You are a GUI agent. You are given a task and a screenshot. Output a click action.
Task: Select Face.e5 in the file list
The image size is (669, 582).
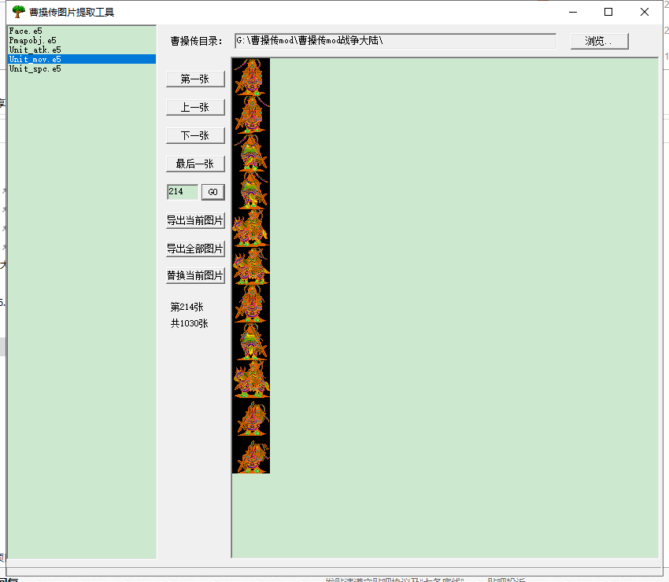click(x=25, y=31)
